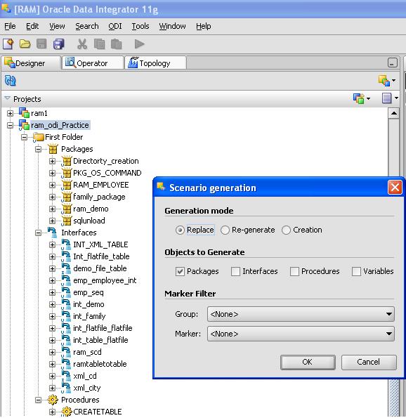
Task: Click the package icon beside family_package
Action: 67,197
